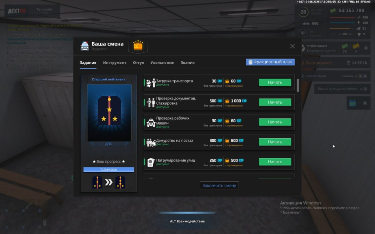The height and width of the screenshot is (234, 375).
Task: Switch to the Инструмент tab
Action: click(115, 63)
